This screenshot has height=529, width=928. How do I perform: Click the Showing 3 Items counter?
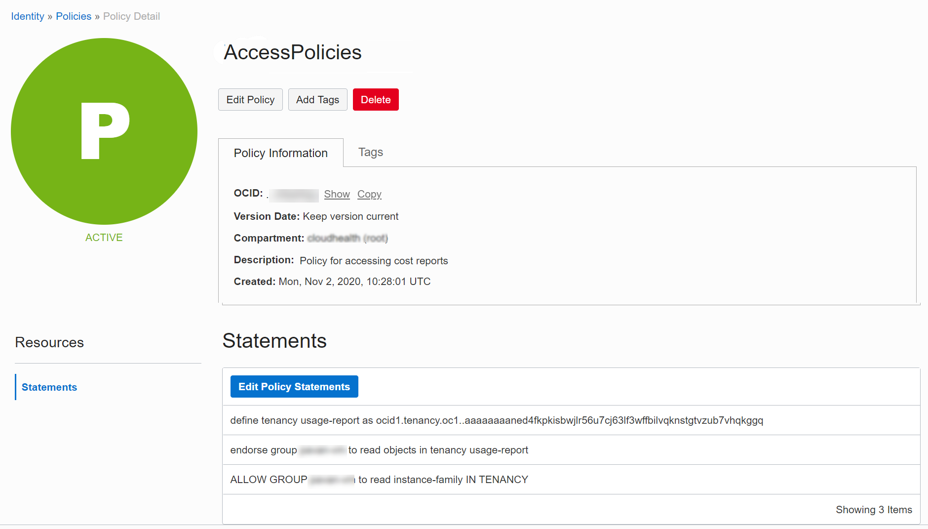[874, 509]
